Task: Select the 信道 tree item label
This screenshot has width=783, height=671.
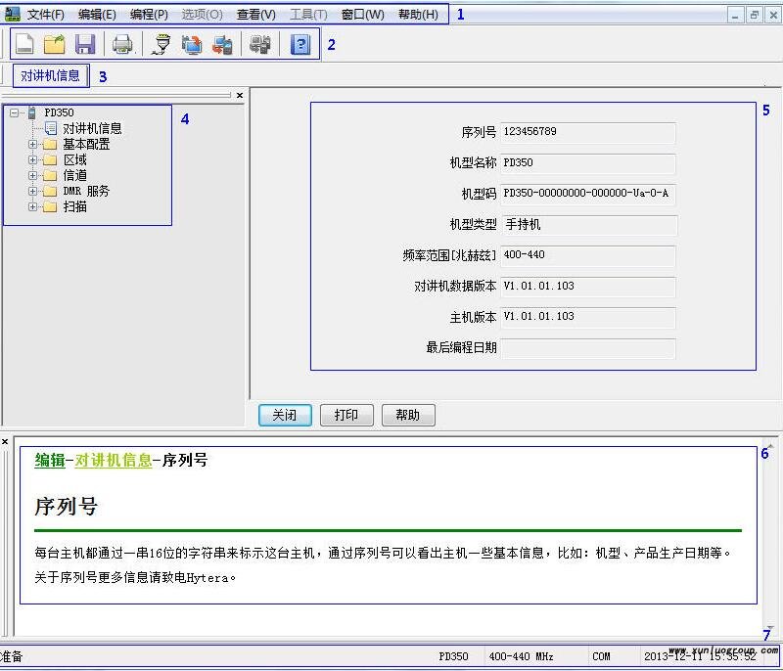Action: [x=75, y=176]
